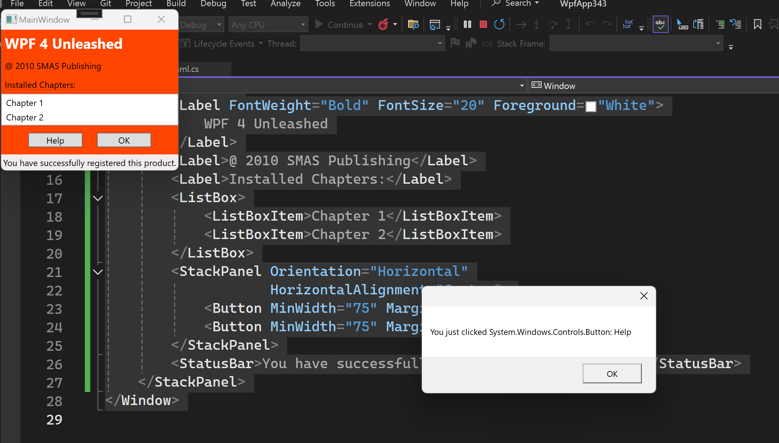The width and height of the screenshot is (779, 443).
Task: Click the bookmark icon in toolbar
Action: pyautogui.click(x=757, y=25)
